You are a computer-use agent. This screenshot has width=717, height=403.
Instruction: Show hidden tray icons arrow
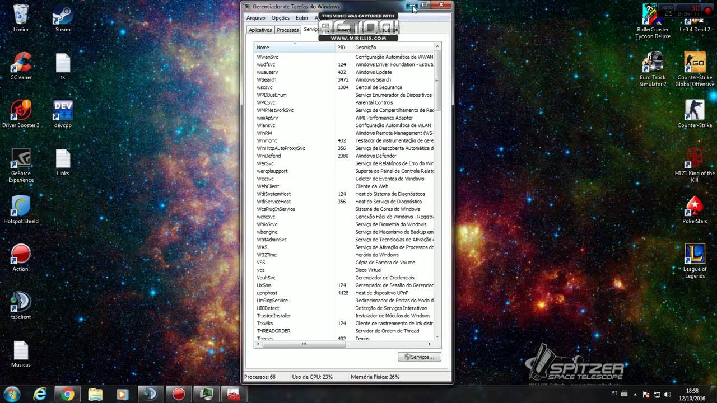click(x=636, y=394)
